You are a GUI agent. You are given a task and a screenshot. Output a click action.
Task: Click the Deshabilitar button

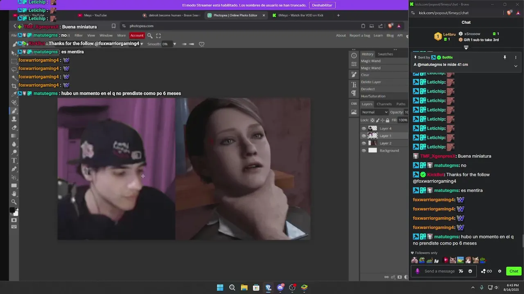click(x=322, y=5)
